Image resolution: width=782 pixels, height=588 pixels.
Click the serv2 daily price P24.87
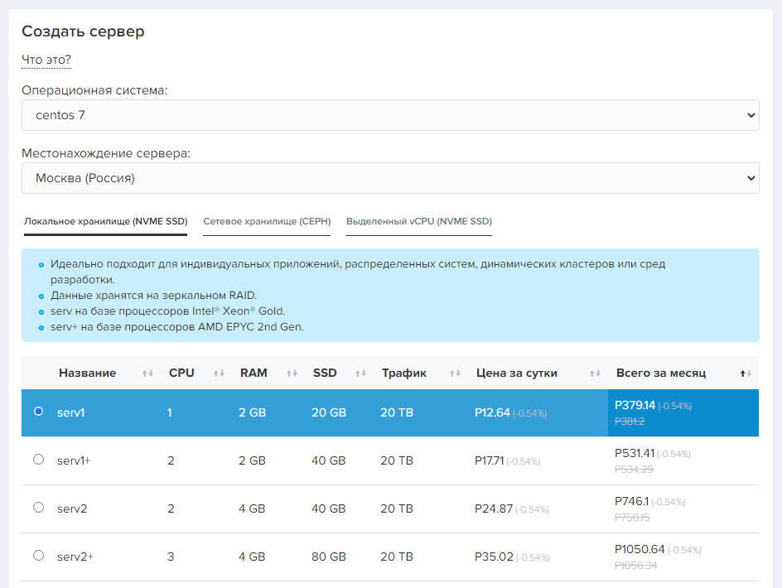coord(494,508)
